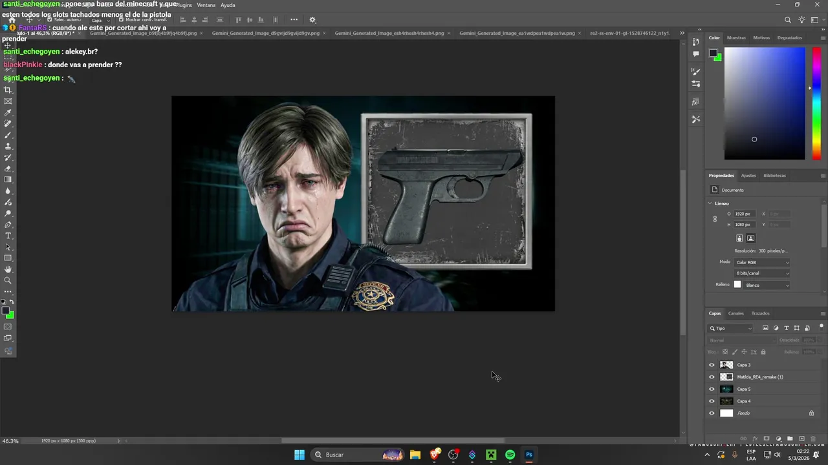Open the three-dots extra tools menu
The height and width of the screenshot is (465, 828).
pos(8,292)
